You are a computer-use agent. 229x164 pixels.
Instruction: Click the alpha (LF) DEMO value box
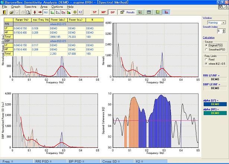[x=215, y=104]
